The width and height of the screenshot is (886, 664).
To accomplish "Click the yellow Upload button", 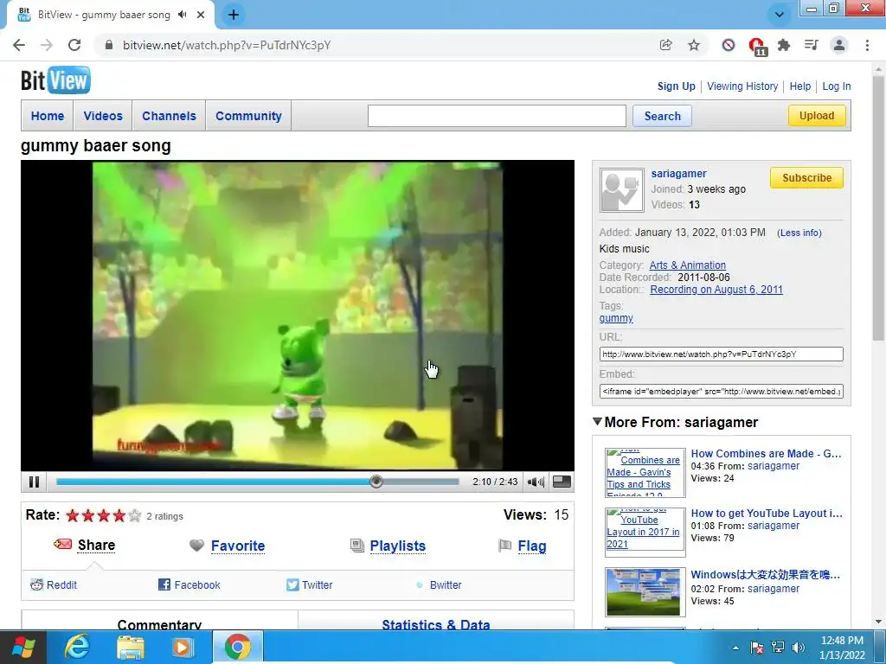I will [x=817, y=116].
